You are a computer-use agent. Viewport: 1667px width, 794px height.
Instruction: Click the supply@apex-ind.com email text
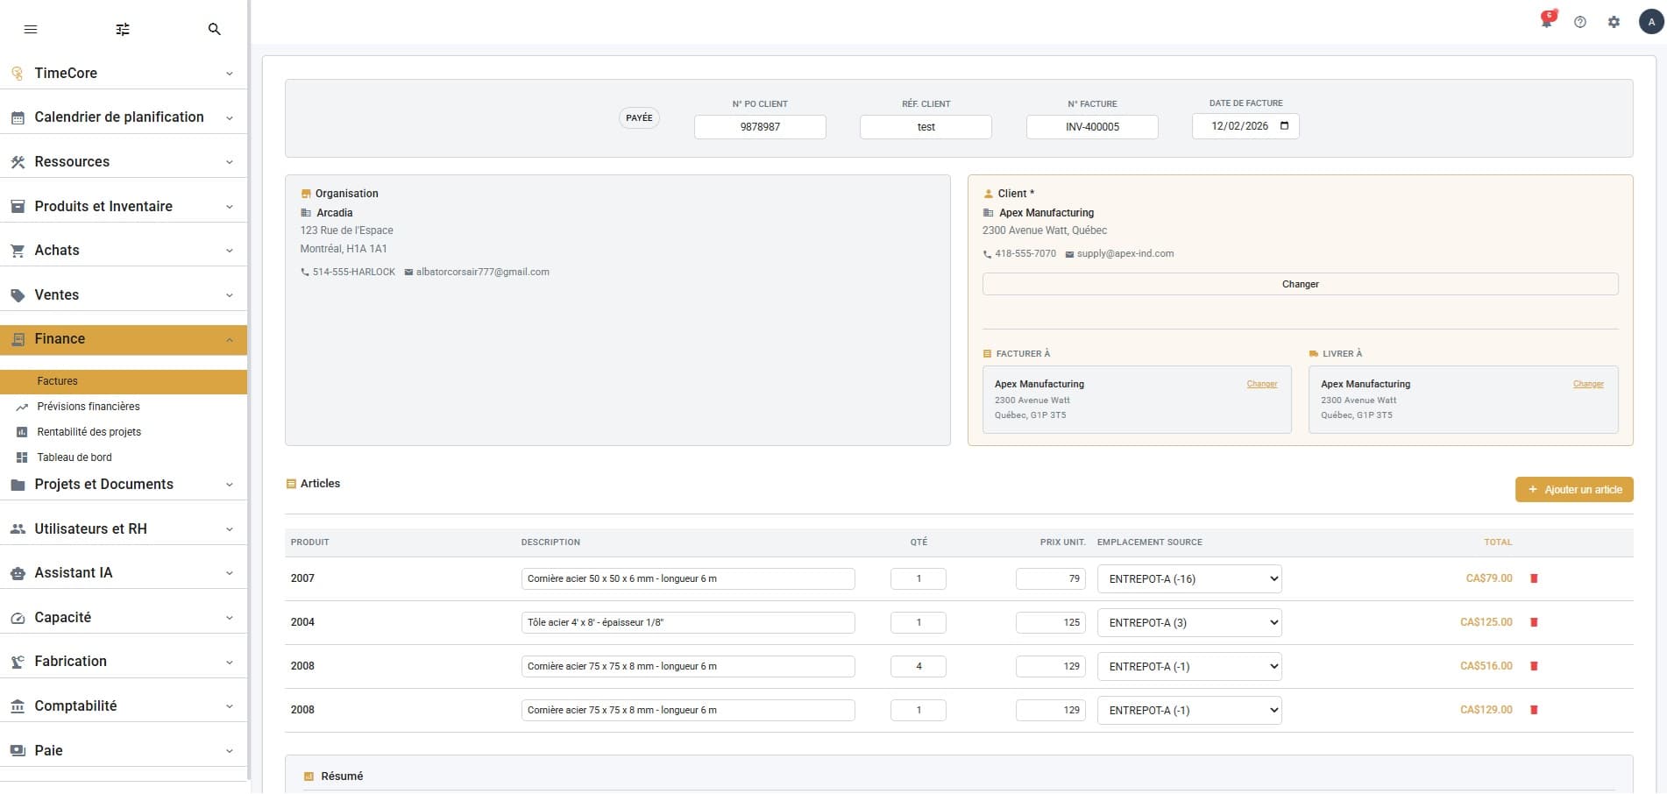[1125, 254]
